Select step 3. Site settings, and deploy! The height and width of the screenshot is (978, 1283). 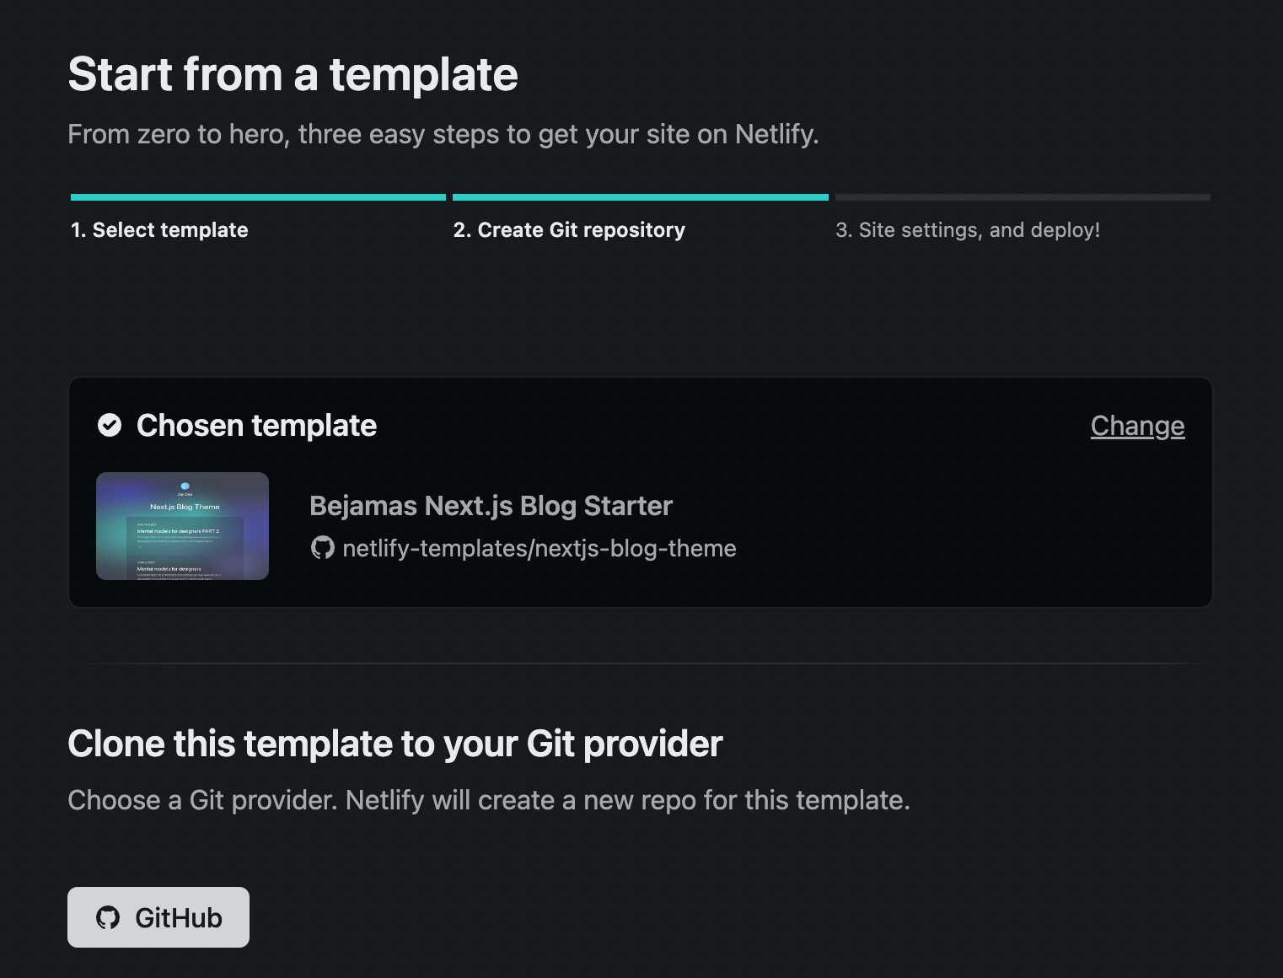(x=968, y=230)
